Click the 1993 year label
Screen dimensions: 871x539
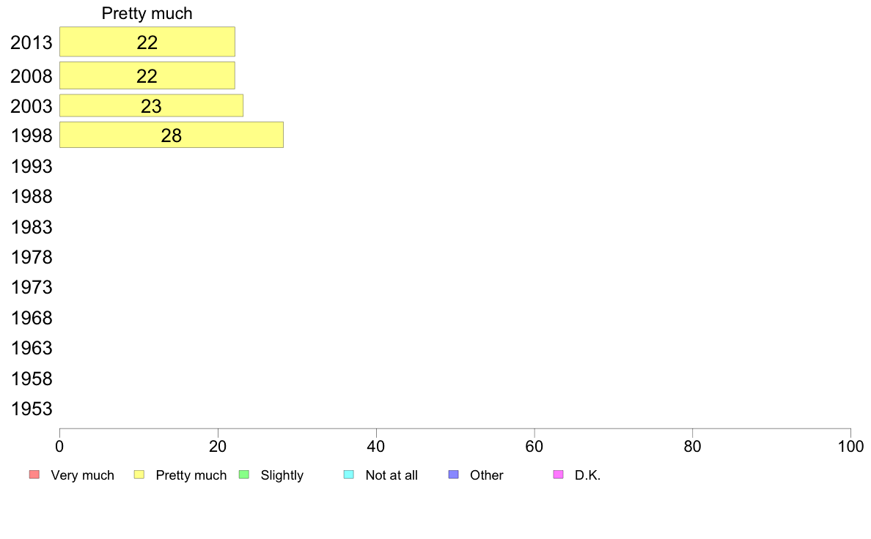(x=32, y=166)
